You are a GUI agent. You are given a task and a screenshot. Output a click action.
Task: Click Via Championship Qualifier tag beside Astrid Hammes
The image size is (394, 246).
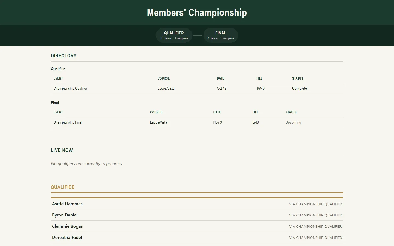(x=316, y=204)
